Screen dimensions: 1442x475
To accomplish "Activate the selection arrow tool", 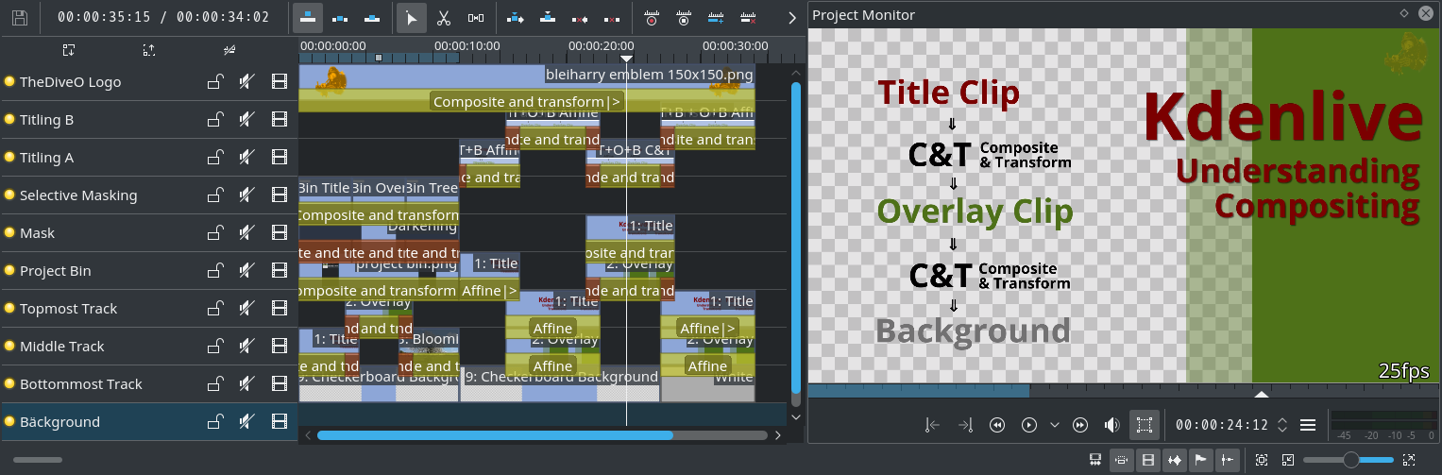I will click(411, 17).
